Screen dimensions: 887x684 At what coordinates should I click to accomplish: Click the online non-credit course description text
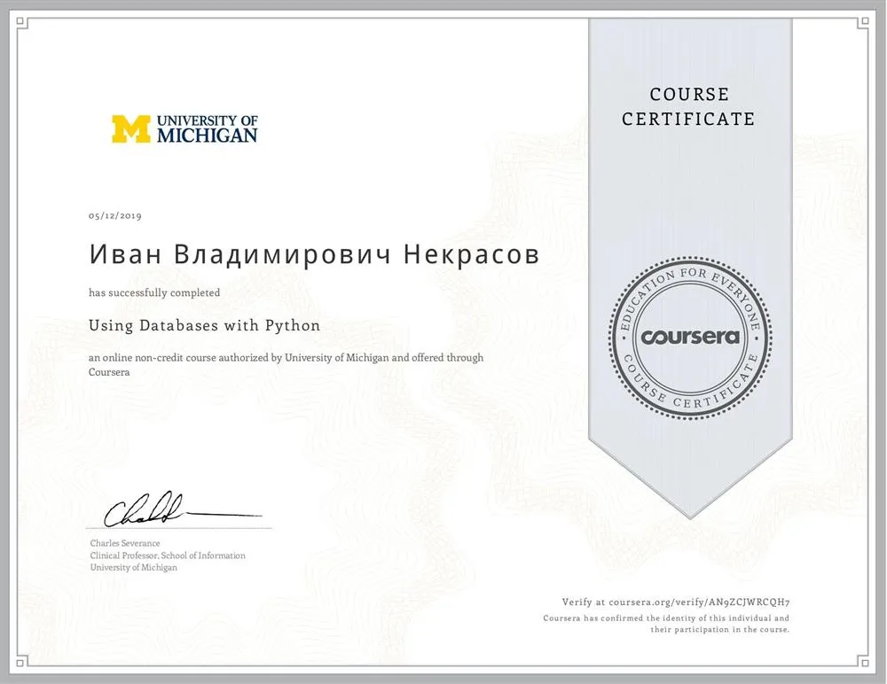click(x=286, y=365)
